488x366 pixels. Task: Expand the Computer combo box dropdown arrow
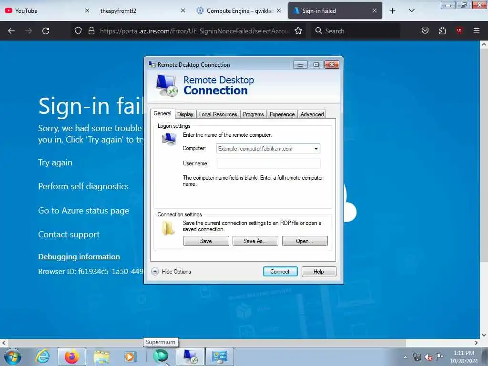316,149
